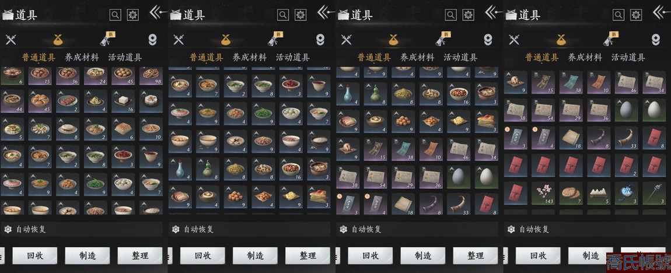Click 制造 in the second panel
671x273 pixels.
(255, 256)
